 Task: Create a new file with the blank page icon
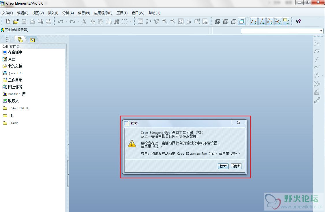click(x=8, y=21)
